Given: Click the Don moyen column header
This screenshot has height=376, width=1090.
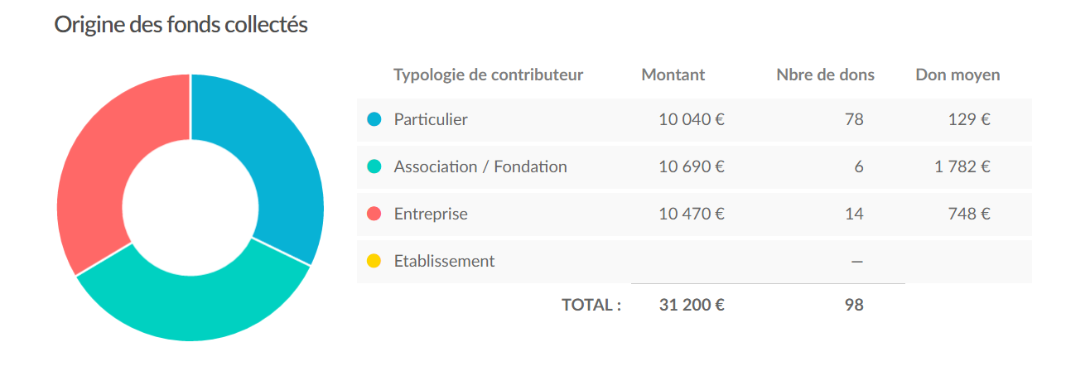Looking at the screenshot, I should tap(957, 75).
